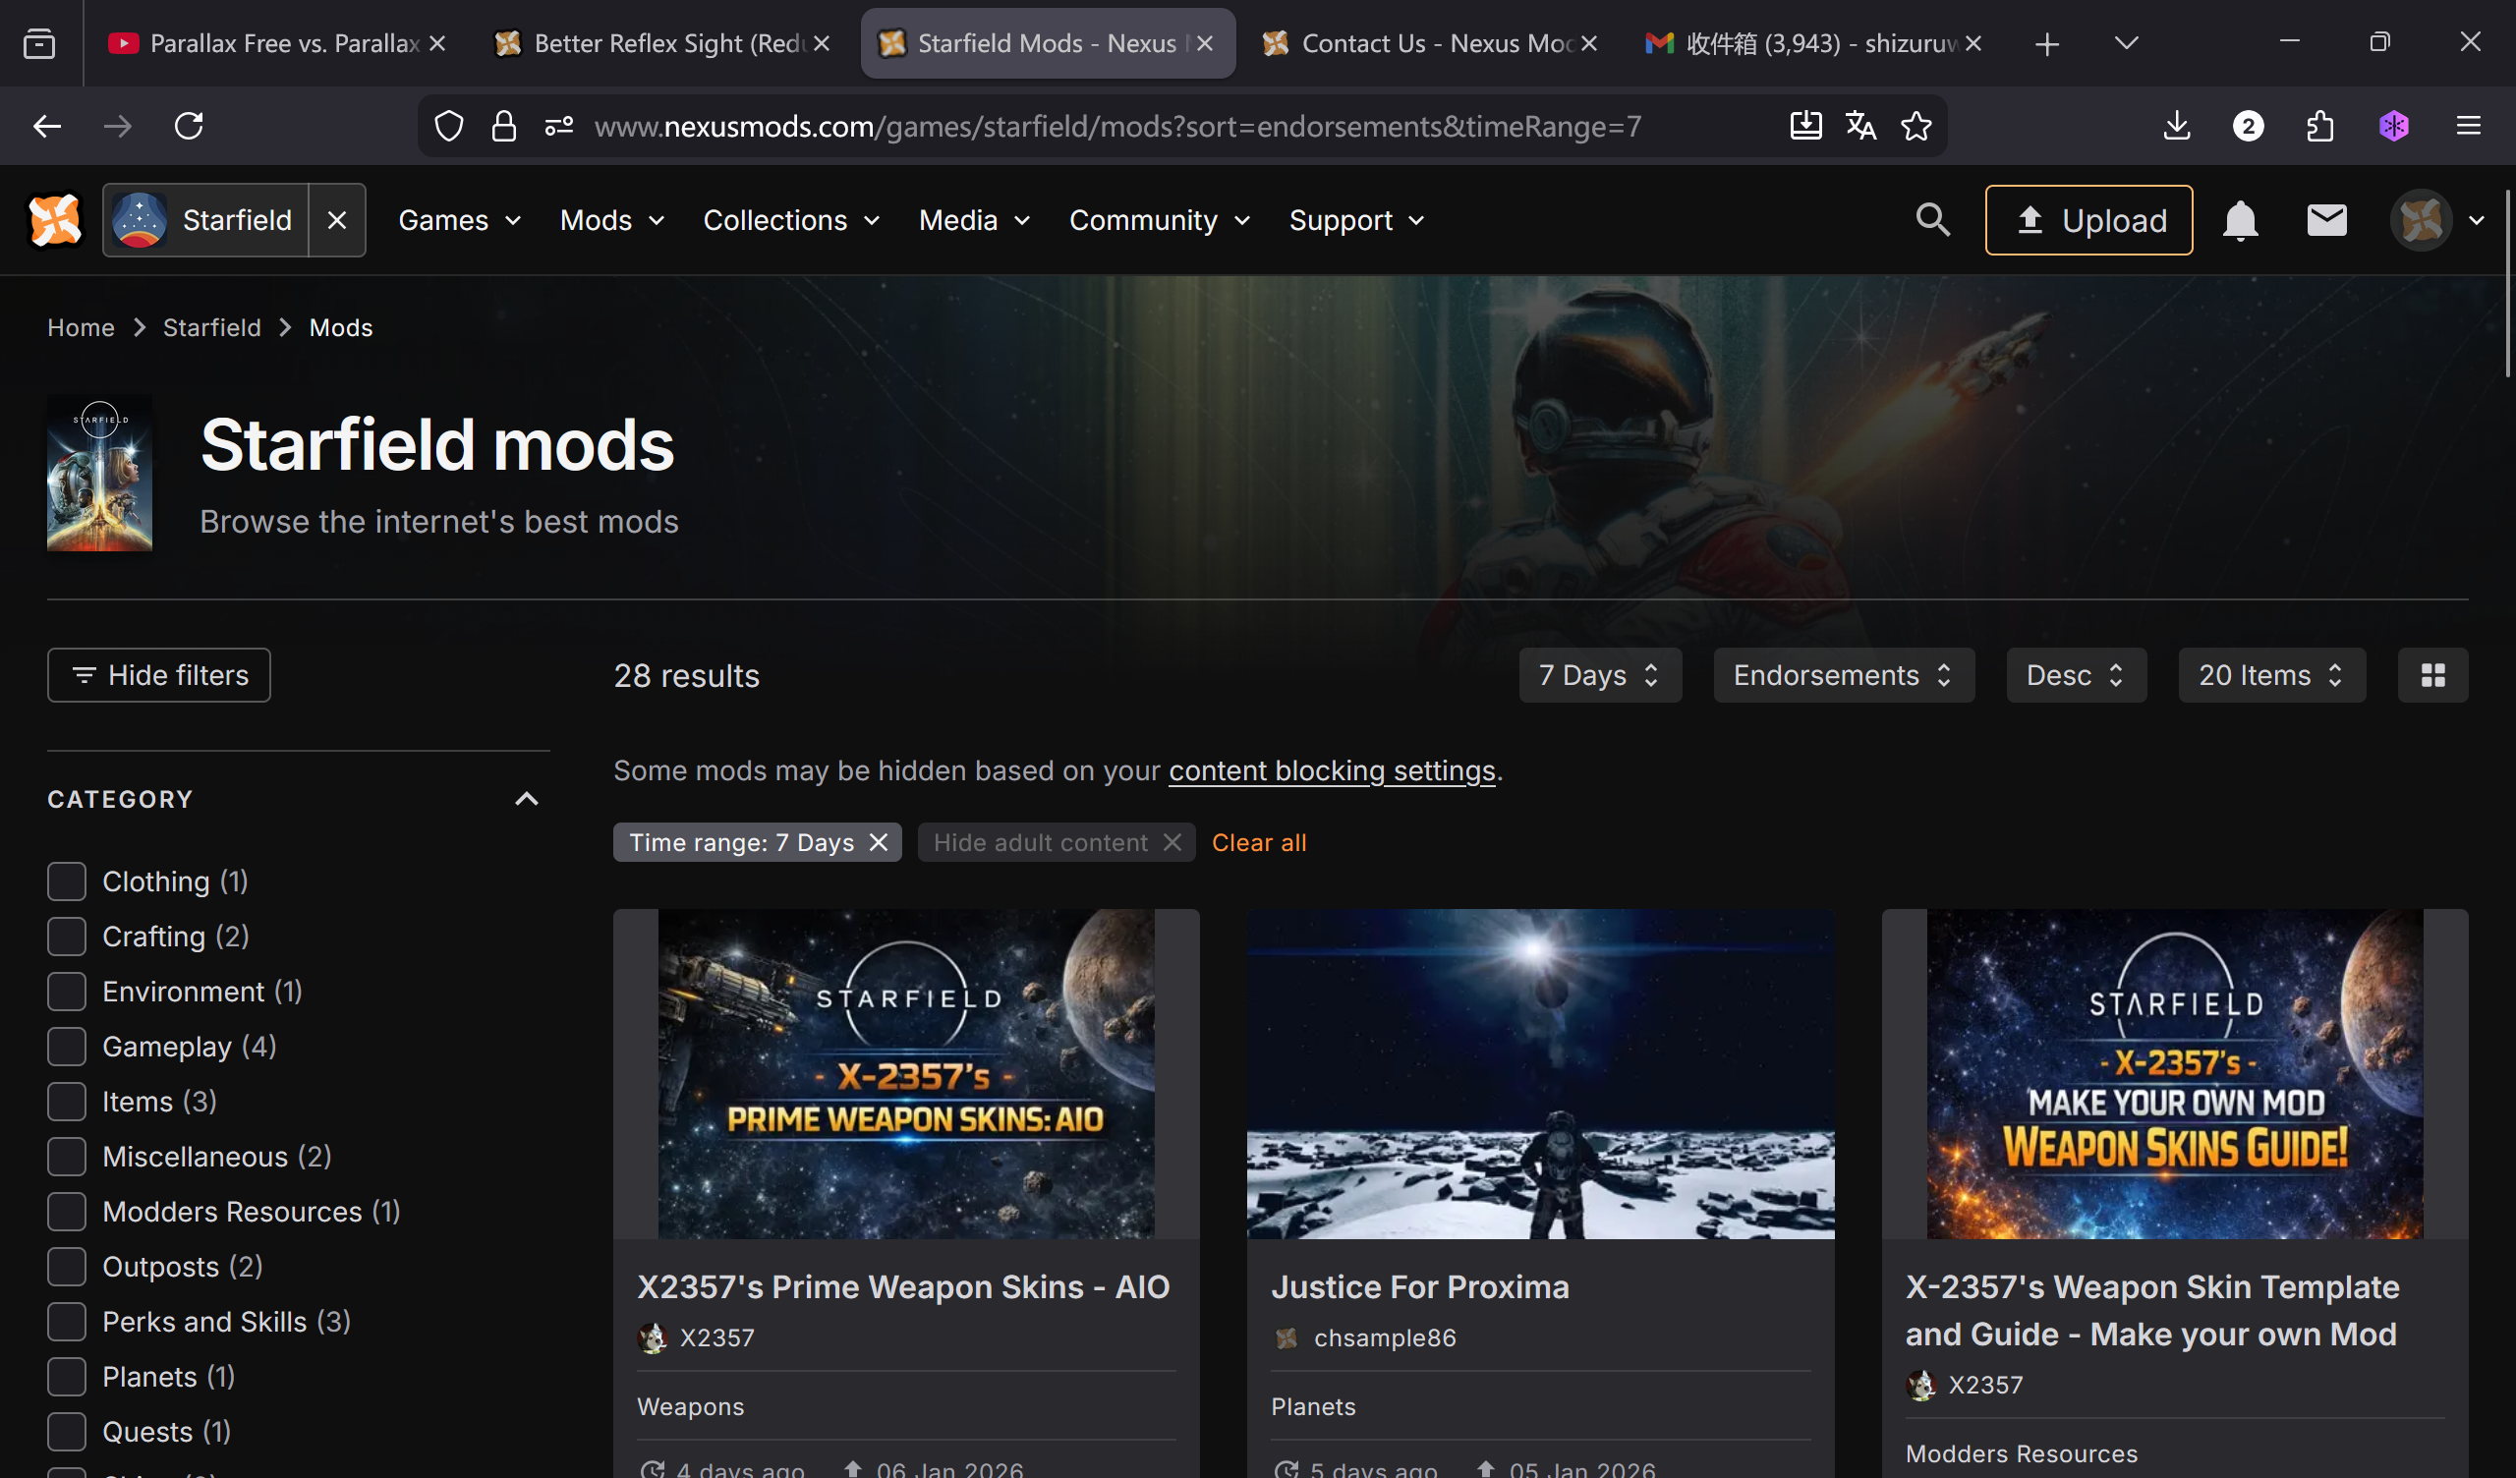Open the Collections menu
This screenshot has width=2516, height=1478.
(790, 220)
